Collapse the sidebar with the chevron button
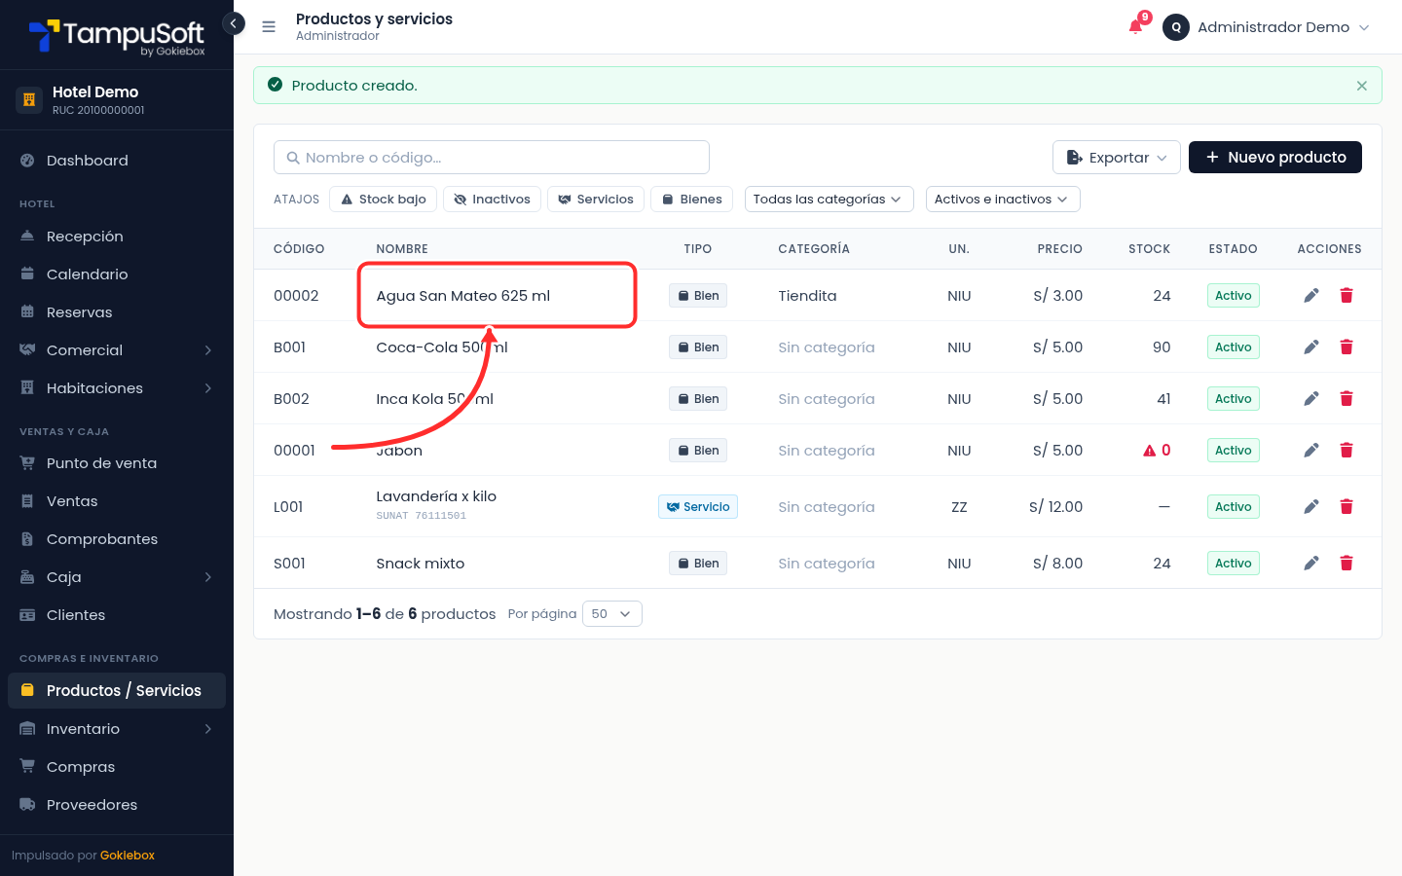This screenshot has width=1402, height=876. coord(234,23)
